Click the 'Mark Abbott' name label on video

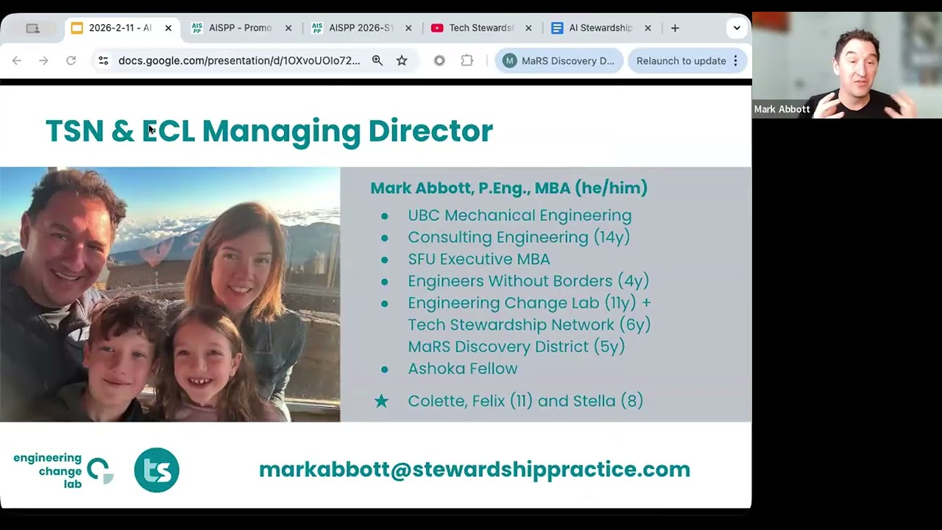coord(782,109)
